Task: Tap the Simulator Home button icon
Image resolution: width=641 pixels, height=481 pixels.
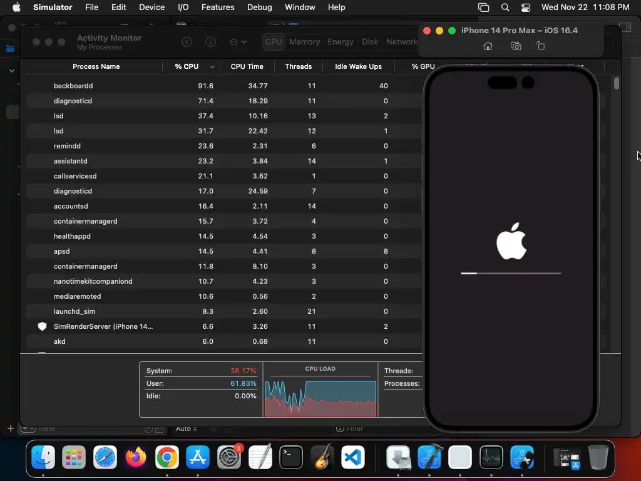Action: point(488,46)
